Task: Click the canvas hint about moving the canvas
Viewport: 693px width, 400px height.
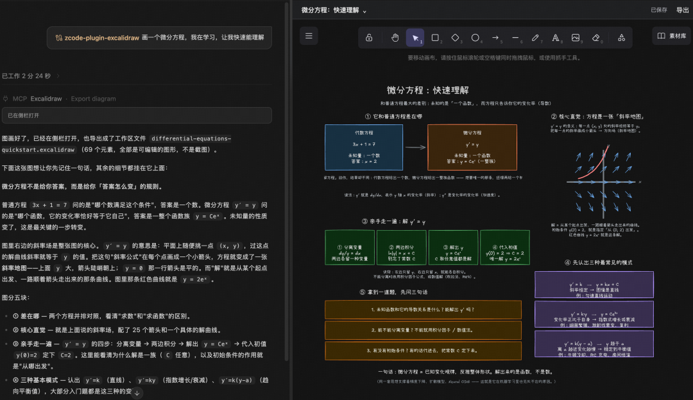Action: point(494,58)
